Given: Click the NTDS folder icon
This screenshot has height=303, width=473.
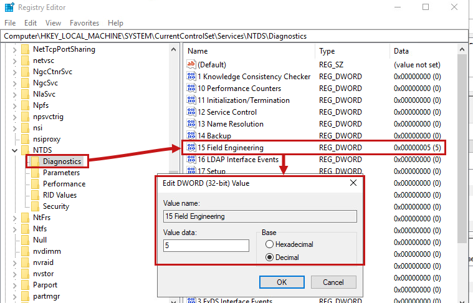Looking at the screenshot, I should click(x=25, y=150).
